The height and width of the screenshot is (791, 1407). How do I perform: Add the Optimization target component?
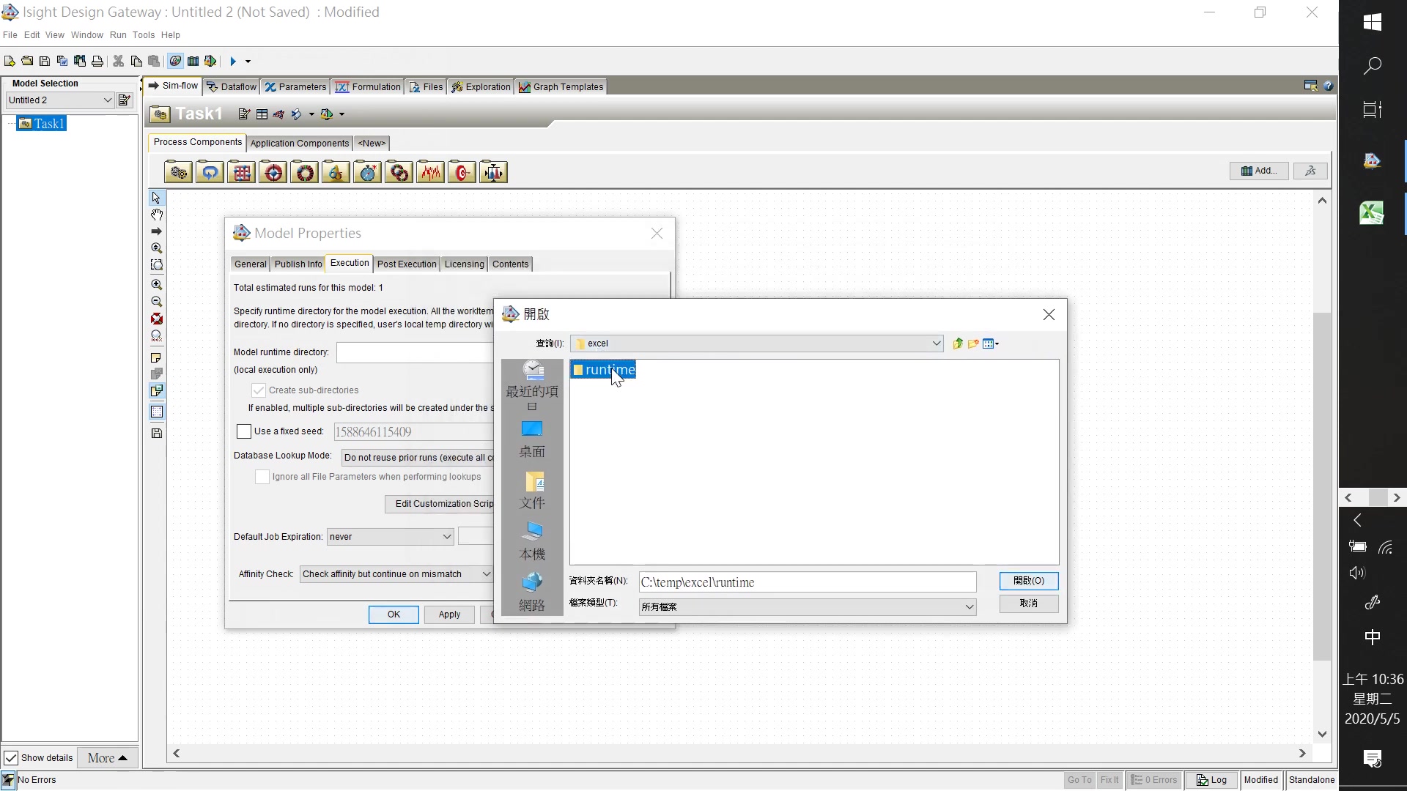[273, 173]
